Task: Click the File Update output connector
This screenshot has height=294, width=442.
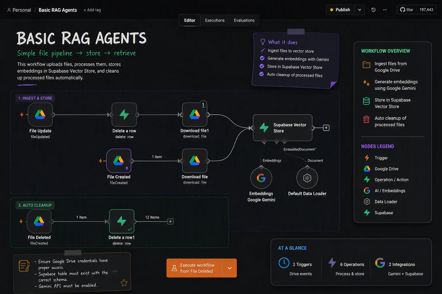Action: click(x=53, y=115)
